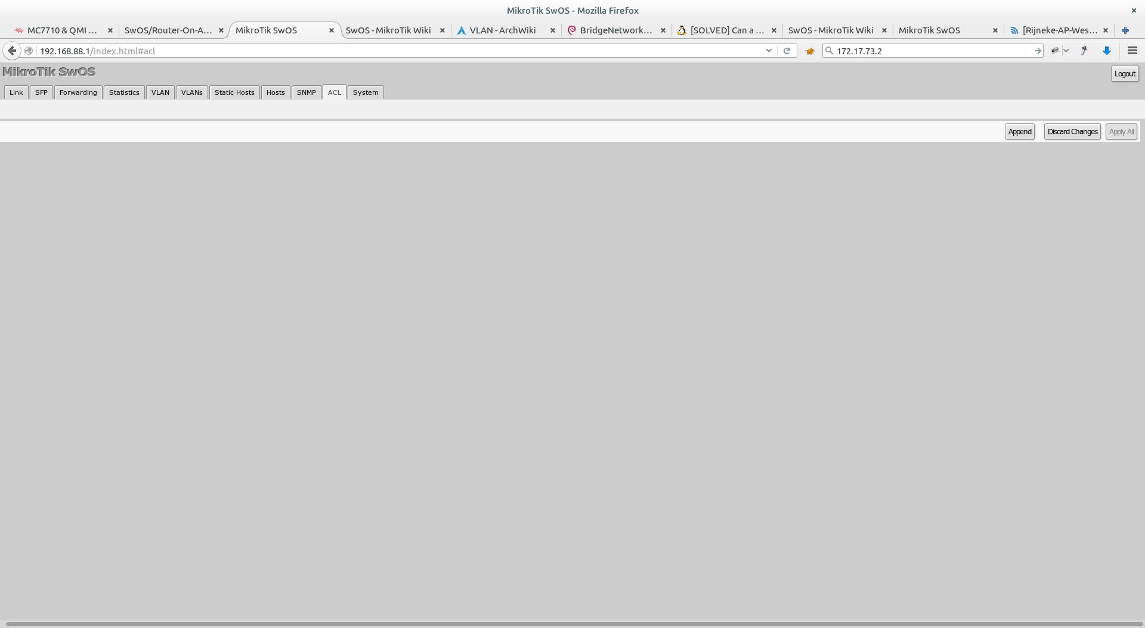
Task: Open a new tab with plus icon
Action: click(1125, 30)
